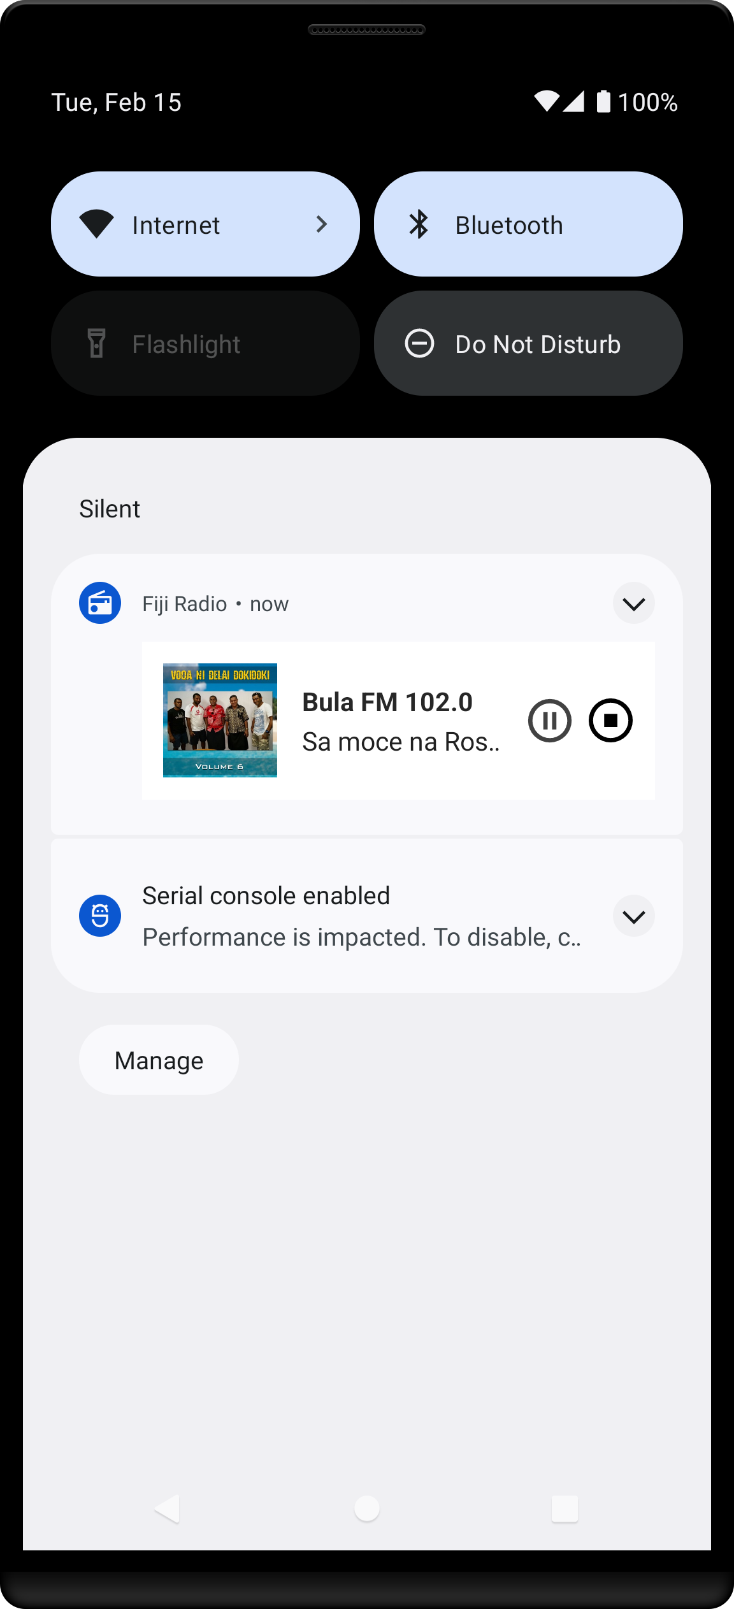Image resolution: width=734 pixels, height=1609 pixels.
Task: Tap the date Tue, Feb 15
Action: coord(117,103)
